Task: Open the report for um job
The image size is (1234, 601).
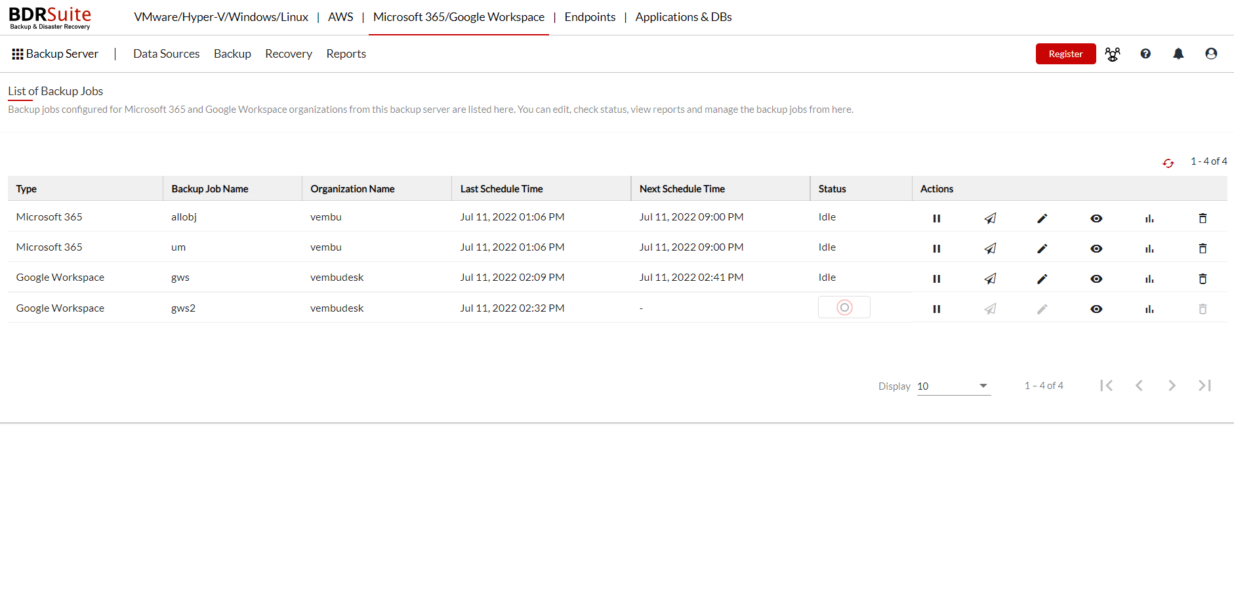Action: (x=1149, y=249)
